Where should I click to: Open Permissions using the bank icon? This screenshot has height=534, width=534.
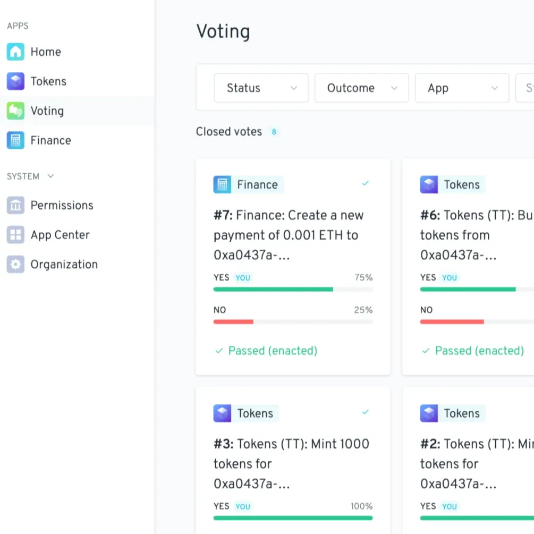[x=15, y=205]
